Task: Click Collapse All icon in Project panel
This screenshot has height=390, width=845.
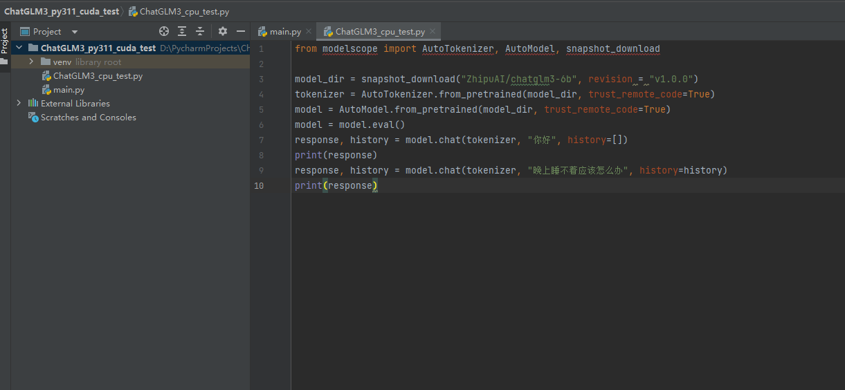Action: [x=200, y=31]
